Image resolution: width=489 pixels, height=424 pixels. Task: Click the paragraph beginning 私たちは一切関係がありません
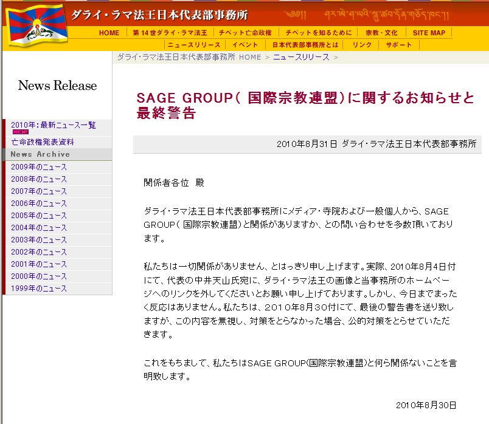pyautogui.click(x=300, y=300)
